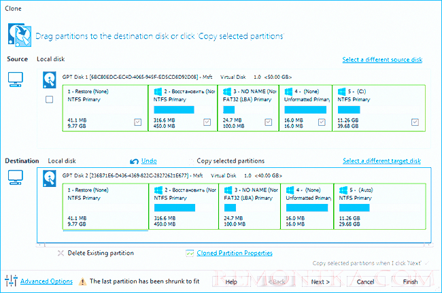Select destination partition 5 Auto card
Viewport: 442px width, 293px height.
pyautogui.click(x=379, y=207)
